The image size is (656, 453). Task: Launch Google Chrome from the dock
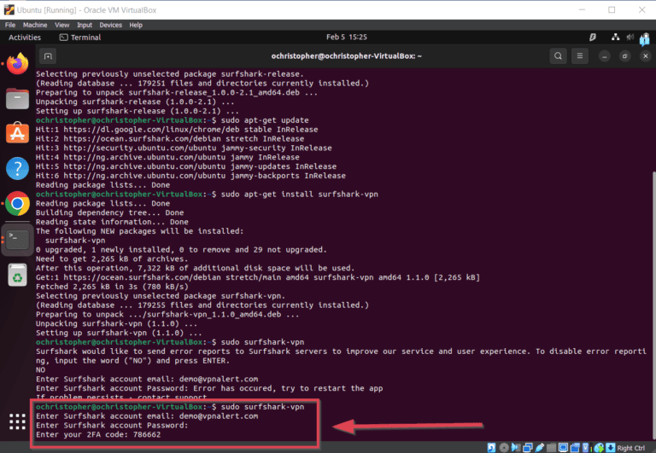point(17,203)
